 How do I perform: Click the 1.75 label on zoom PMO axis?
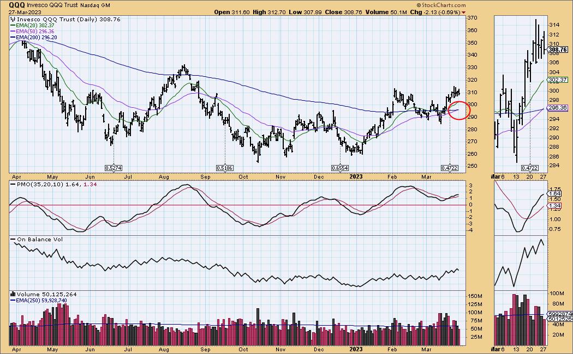555,190
